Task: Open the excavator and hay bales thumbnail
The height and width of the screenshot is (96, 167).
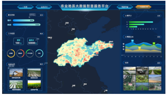Action: point(16,73)
